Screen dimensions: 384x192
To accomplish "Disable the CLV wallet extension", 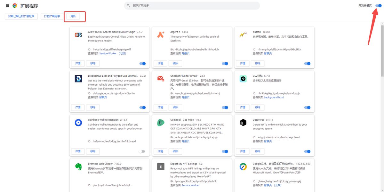I will [307, 108].
